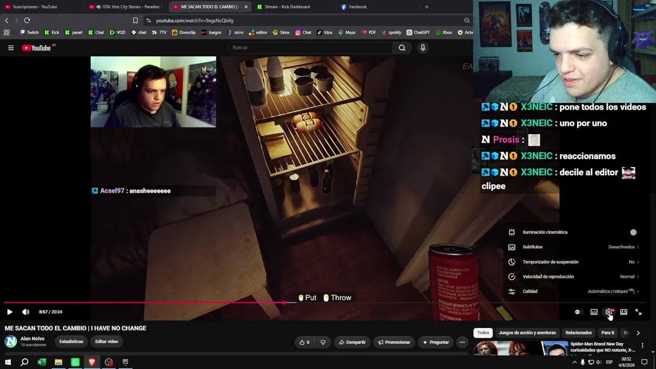Click the youtube.com address bar URL
656x369 pixels.
click(195, 20)
